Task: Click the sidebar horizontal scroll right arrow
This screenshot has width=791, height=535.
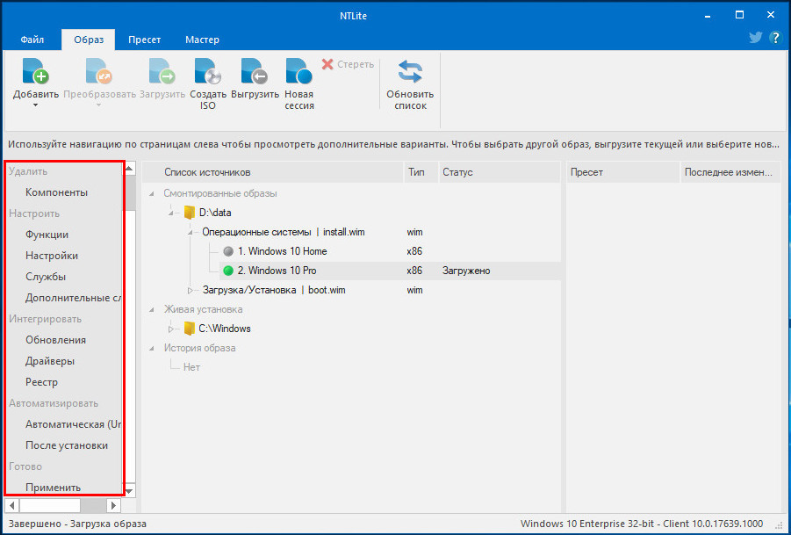Action: click(x=113, y=505)
